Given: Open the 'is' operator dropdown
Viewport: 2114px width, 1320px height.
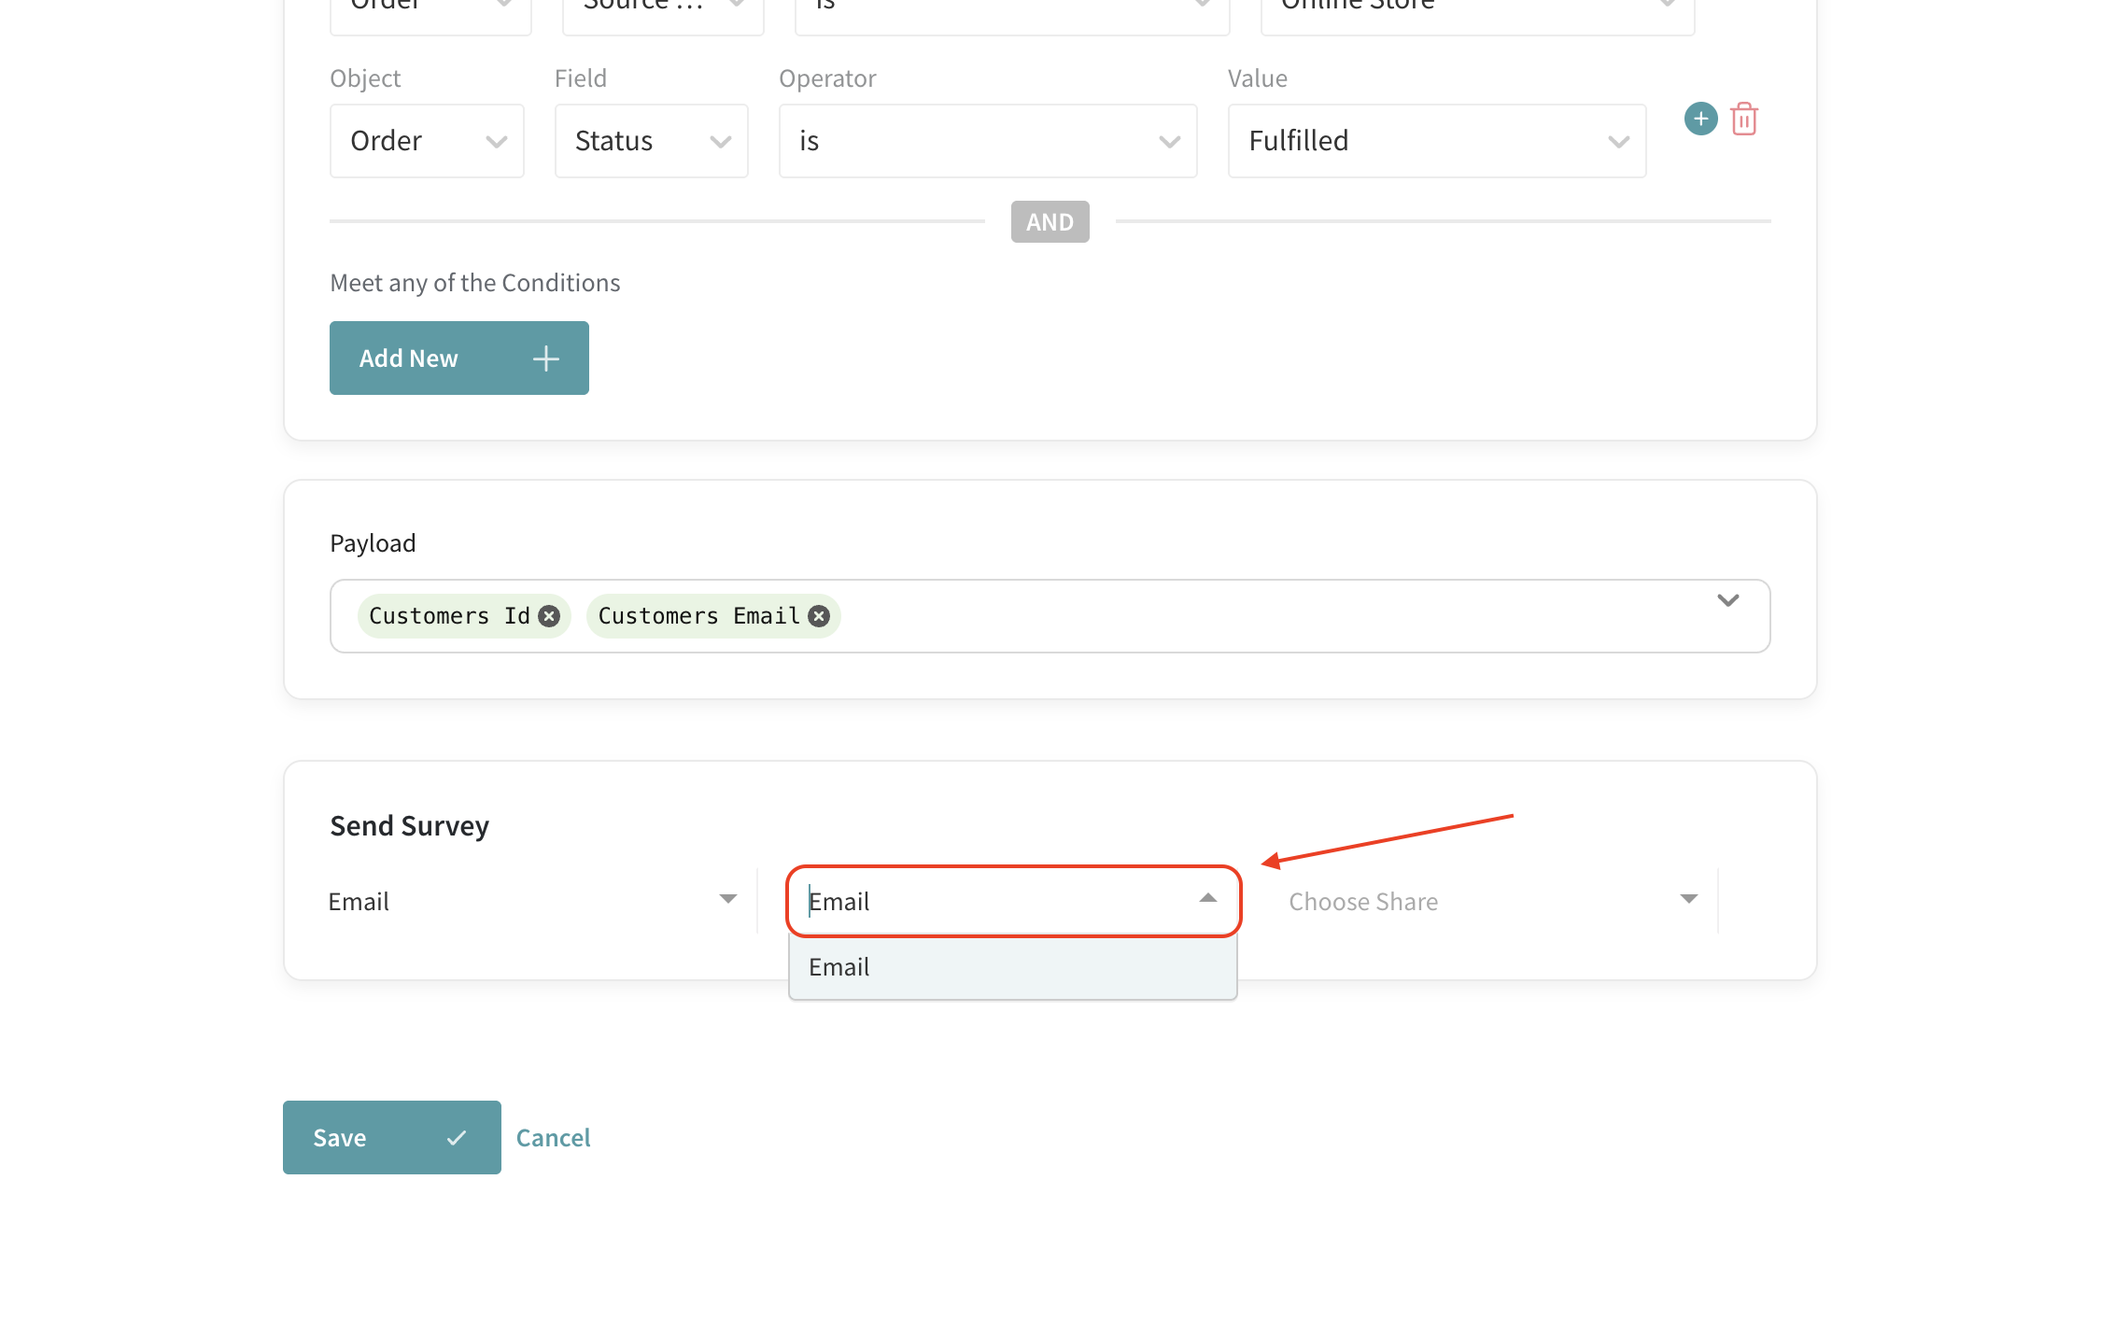Looking at the screenshot, I should click(987, 141).
